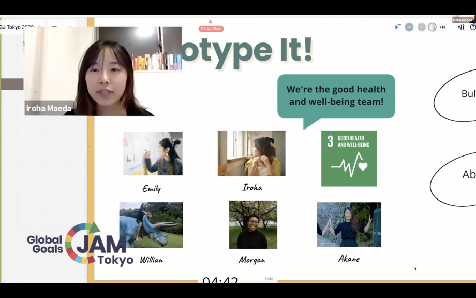Screen dimensions: 476x298
Task: Click the cursor visibility icon in top bar
Action: (x=397, y=27)
